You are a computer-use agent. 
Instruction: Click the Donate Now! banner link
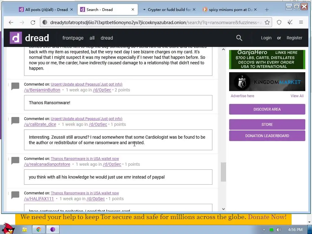pyautogui.click(x=267, y=217)
